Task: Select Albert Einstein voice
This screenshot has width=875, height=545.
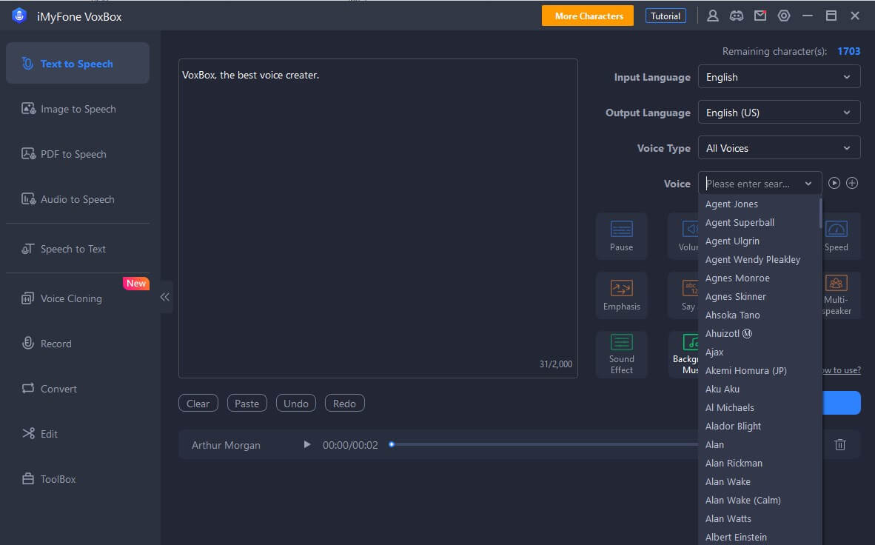Action: pos(759,537)
